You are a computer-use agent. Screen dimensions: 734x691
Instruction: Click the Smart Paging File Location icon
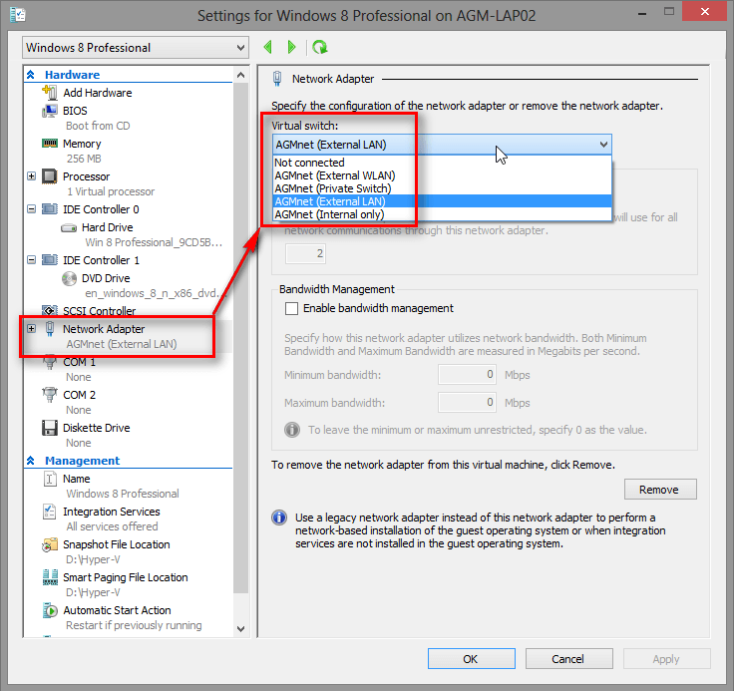(50, 577)
